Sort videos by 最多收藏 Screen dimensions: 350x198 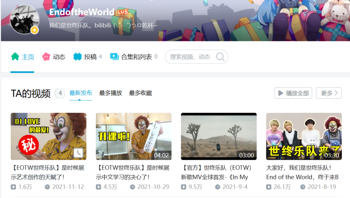click(x=140, y=93)
